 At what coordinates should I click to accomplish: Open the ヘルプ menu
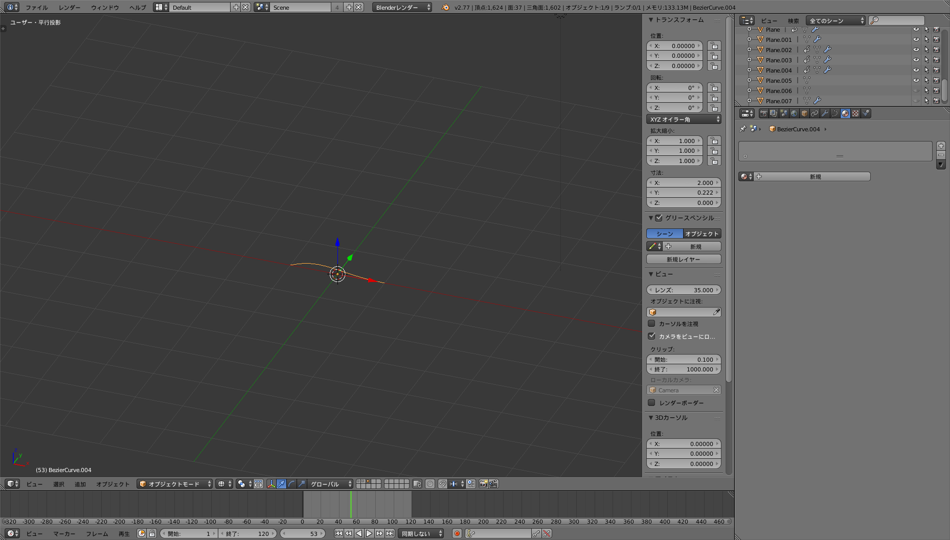[138, 7]
